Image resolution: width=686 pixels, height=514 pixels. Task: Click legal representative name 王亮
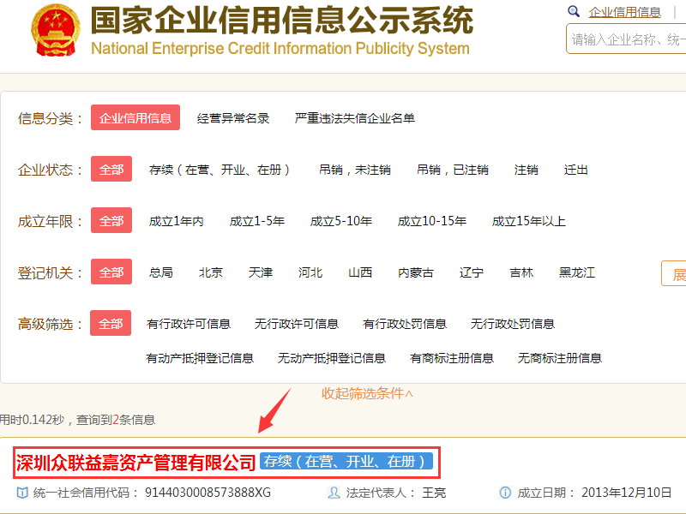pos(434,493)
